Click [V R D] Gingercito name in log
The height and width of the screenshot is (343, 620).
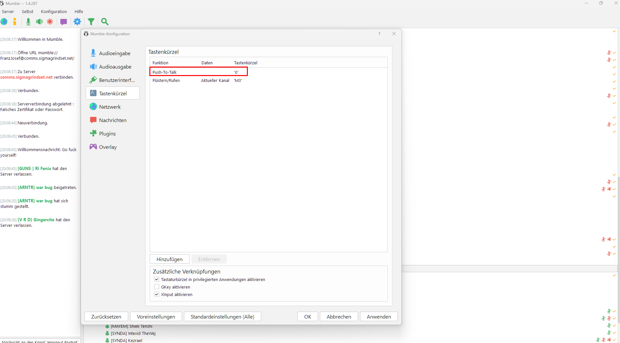36,220
